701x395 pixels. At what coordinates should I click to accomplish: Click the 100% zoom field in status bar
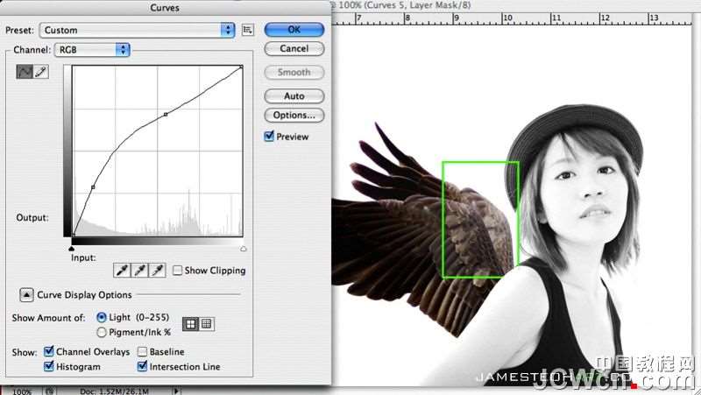(22, 391)
